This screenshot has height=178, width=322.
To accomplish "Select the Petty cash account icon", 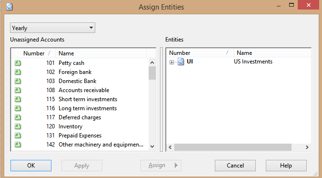I will [x=18, y=63].
